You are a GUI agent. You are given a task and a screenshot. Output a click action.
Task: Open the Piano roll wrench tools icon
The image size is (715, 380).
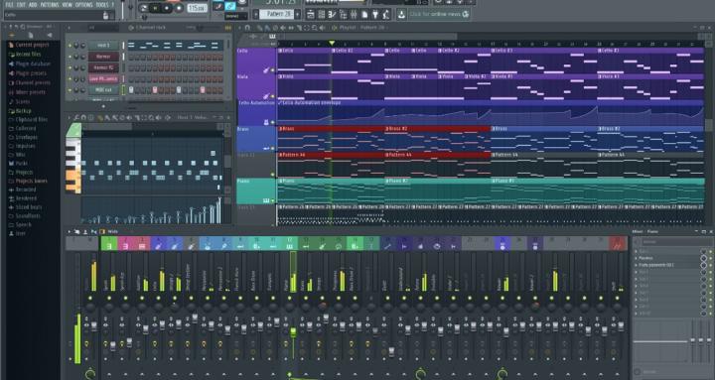[76, 117]
